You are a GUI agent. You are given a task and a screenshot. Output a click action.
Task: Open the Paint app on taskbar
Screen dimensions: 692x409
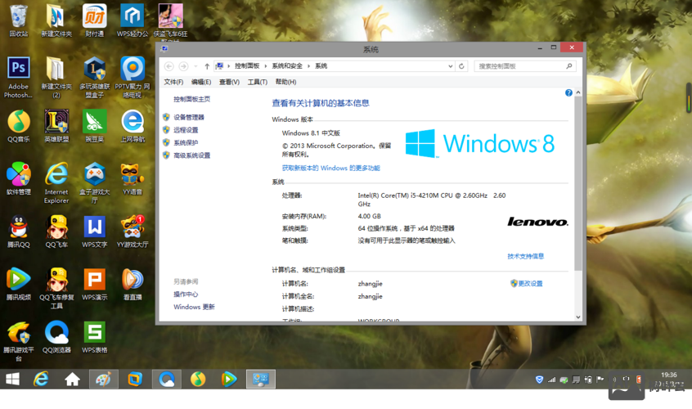[x=104, y=379]
